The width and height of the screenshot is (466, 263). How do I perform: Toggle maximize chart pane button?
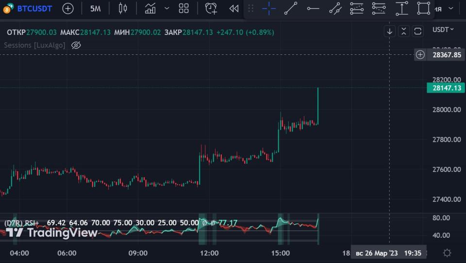click(418, 32)
